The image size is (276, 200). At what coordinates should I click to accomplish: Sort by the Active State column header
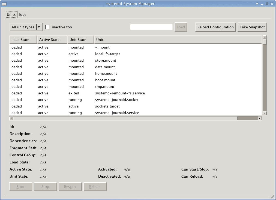52,40
